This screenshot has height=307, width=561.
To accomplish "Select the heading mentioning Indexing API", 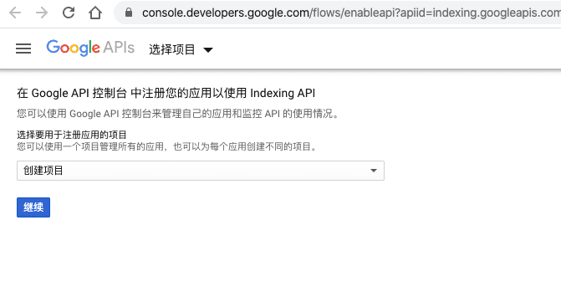I will coord(166,93).
